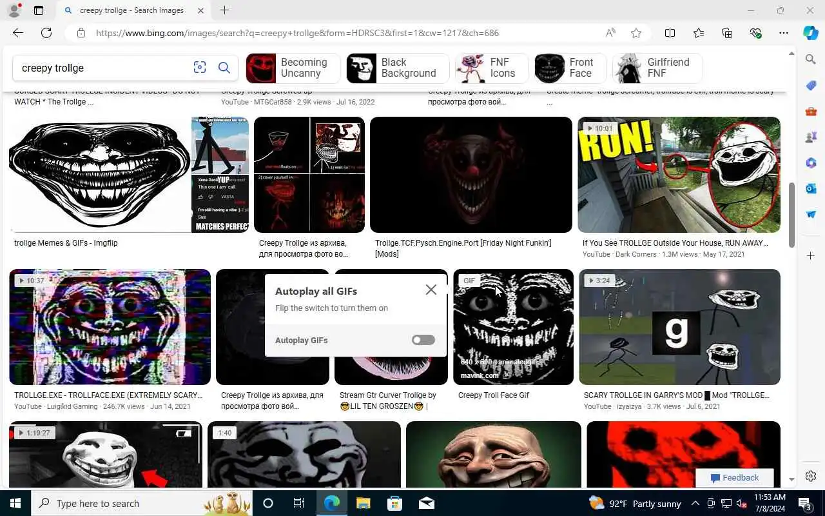Open the sidebar Games chess icon
The image size is (825, 516).
pyautogui.click(x=811, y=137)
